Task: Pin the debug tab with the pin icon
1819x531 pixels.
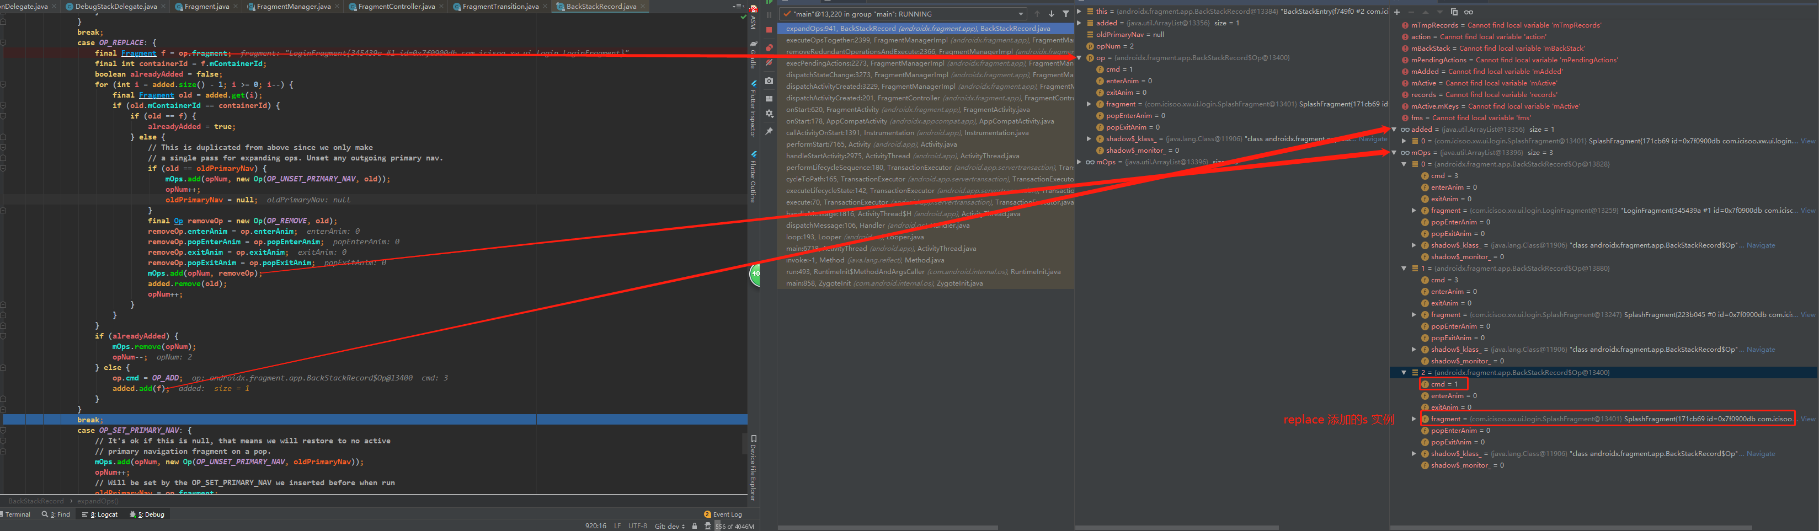Action: [769, 131]
